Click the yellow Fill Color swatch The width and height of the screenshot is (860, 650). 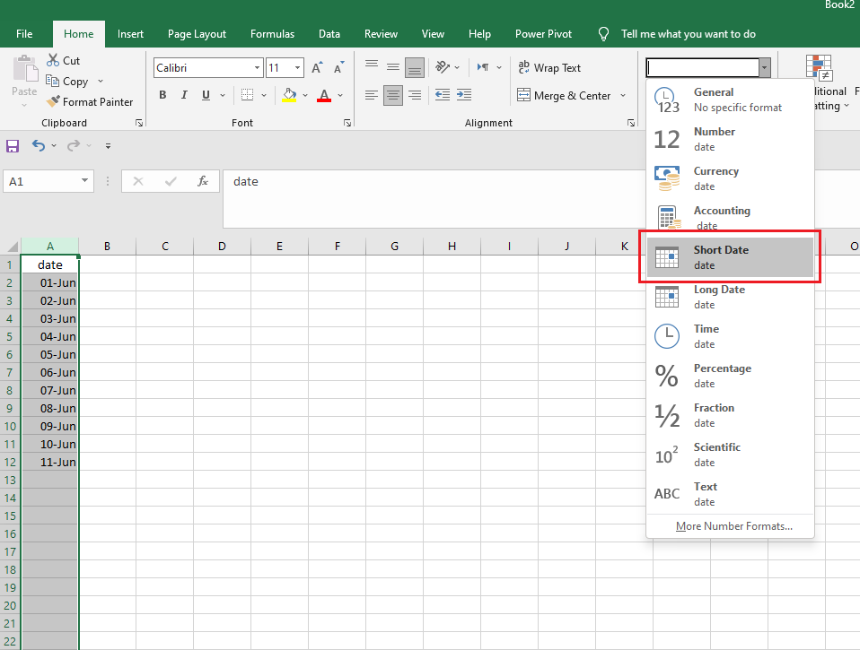click(289, 95)
